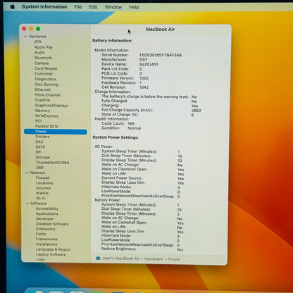Click the green zoom window button
The height and width of the screenshot is (293, 293).
click(x=38, y=29)
